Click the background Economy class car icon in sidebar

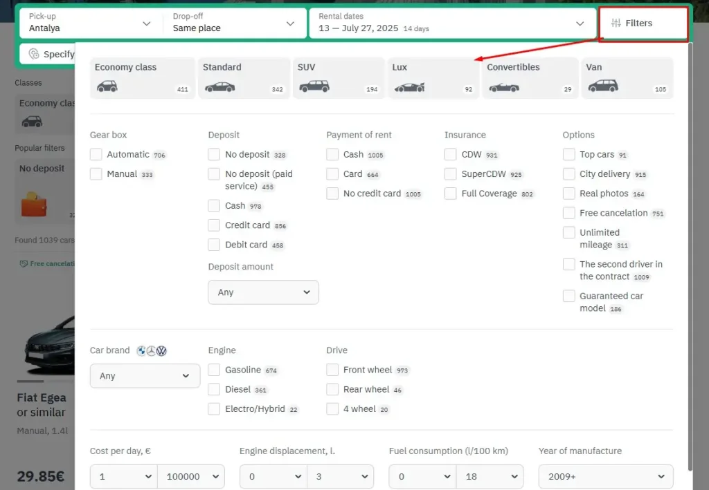(32, 122)
